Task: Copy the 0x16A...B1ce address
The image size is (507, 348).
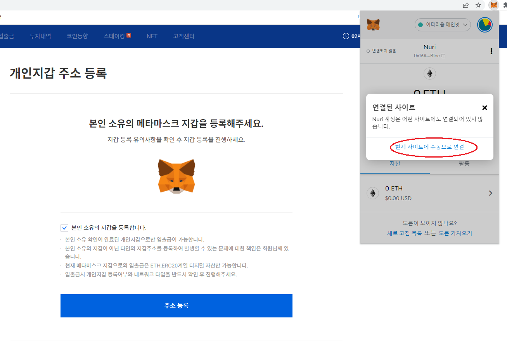Action: point(429,56)
